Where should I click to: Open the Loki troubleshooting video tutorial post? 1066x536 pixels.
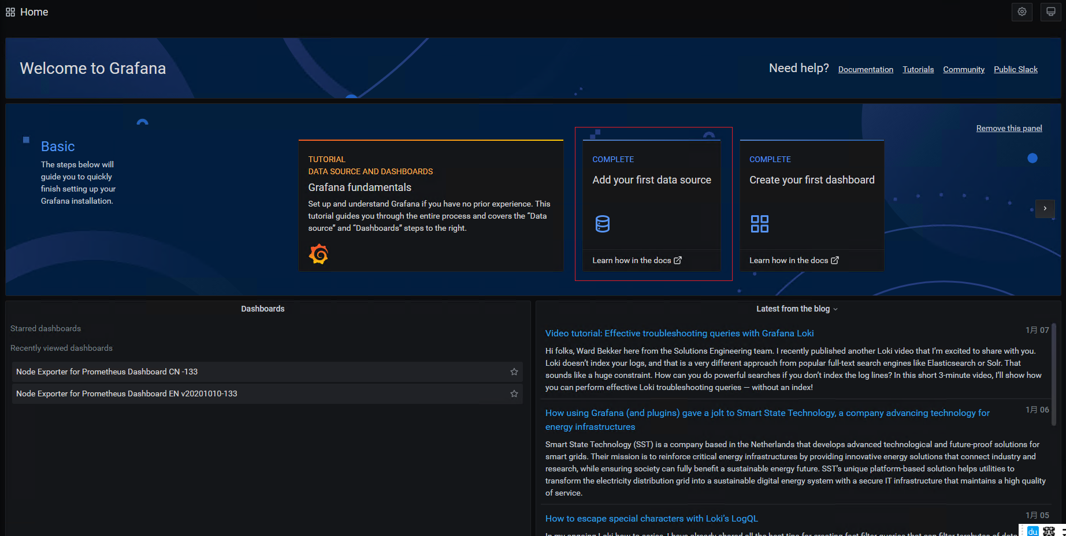pos(679,333)
